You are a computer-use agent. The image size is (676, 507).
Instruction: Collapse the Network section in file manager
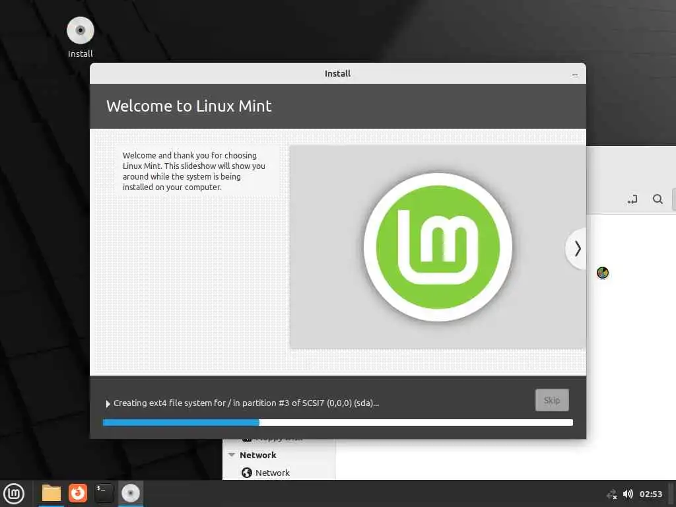[232, 455]
